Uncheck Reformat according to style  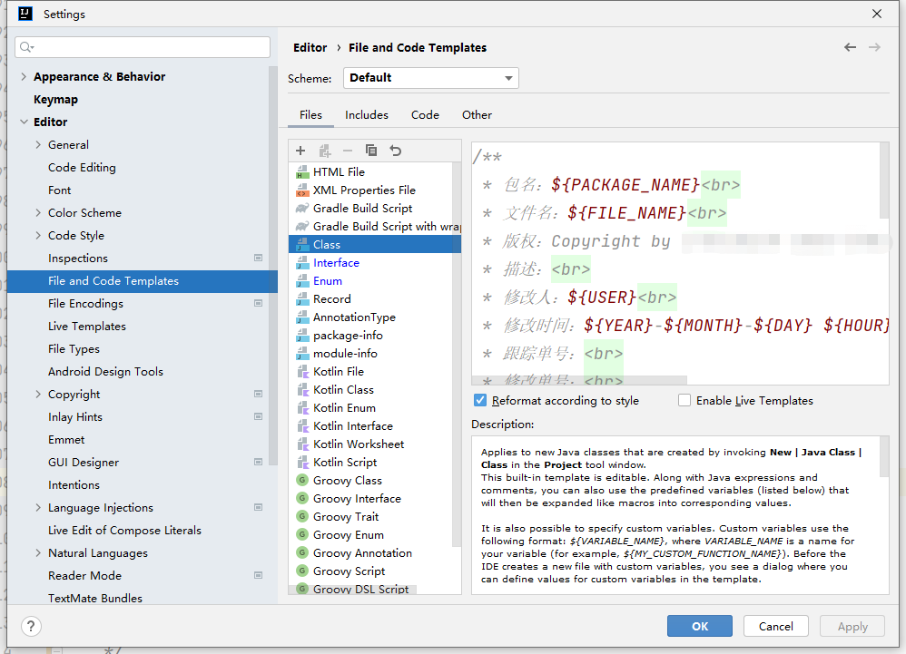click(x=480, y=400)
